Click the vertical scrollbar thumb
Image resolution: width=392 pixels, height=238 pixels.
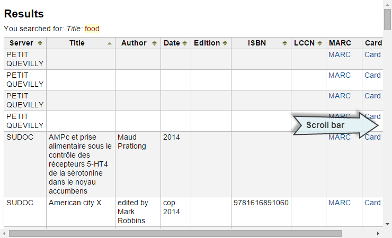point(388,20)
